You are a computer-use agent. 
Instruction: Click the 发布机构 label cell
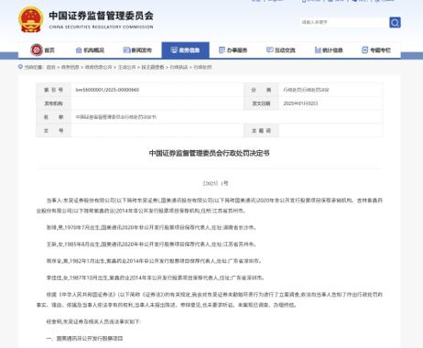pos(53,103)
